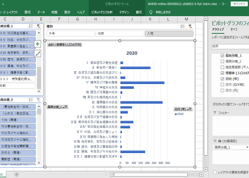Click Ⅴ 精神及び行動の障害 bar

pos(142,83)
